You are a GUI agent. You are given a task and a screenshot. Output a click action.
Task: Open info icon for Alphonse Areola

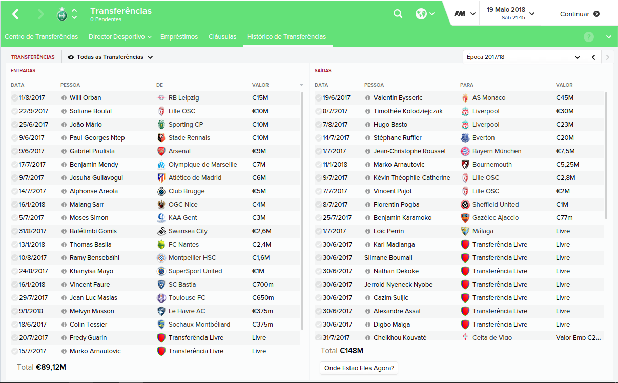64,191
